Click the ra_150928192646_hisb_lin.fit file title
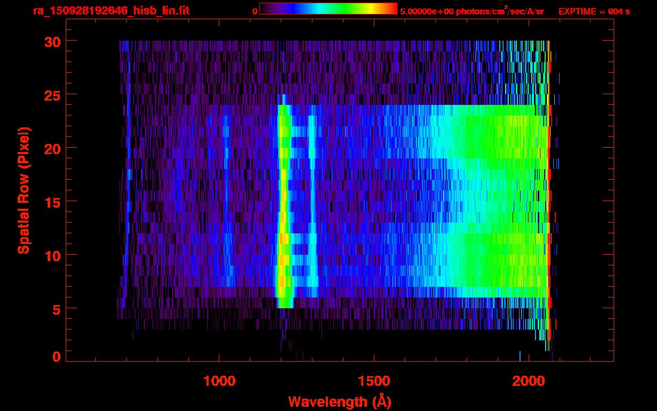This screenshot has height=411, width=657. (x=110, y=11)
